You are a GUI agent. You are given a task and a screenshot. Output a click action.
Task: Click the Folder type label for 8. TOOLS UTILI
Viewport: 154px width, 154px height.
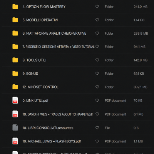click(109, 60)
